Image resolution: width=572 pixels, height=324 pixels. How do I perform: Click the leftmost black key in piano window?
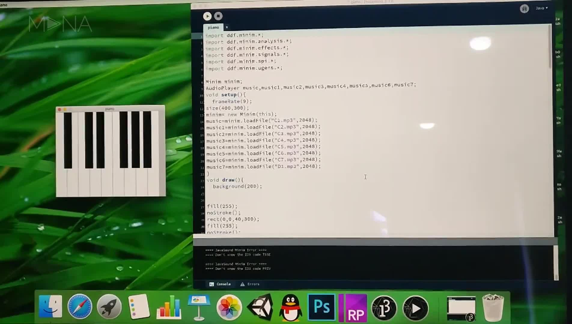click(x=68, y=140)
